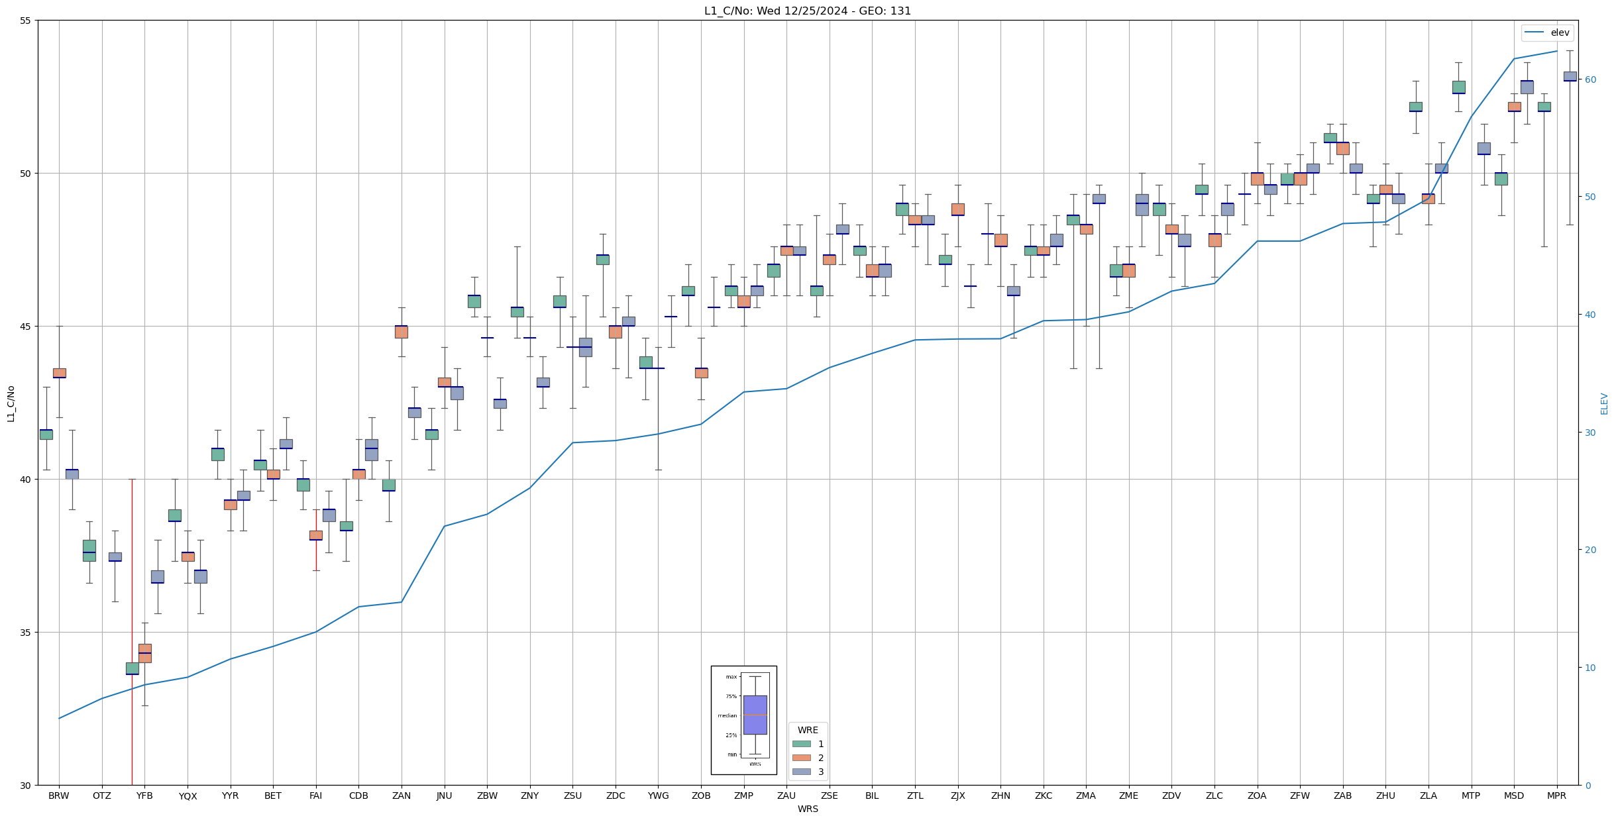Click the MTP station tick label
The image size is (1616, 820).
(x=1471, y=795)
